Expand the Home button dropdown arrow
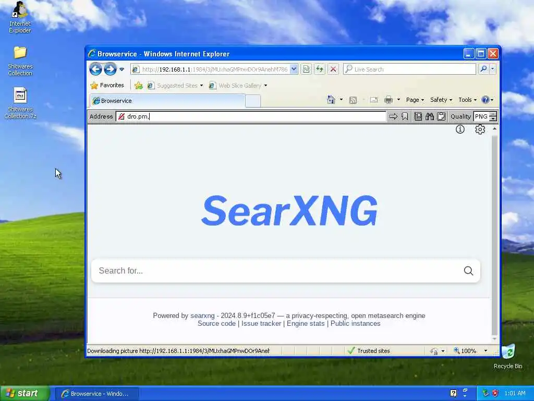Viewport: 534px width, 401px height. click(x=341, y=100)
